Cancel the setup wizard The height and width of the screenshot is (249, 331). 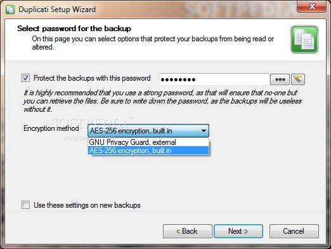pyautogui.click(x=294, y=231)
